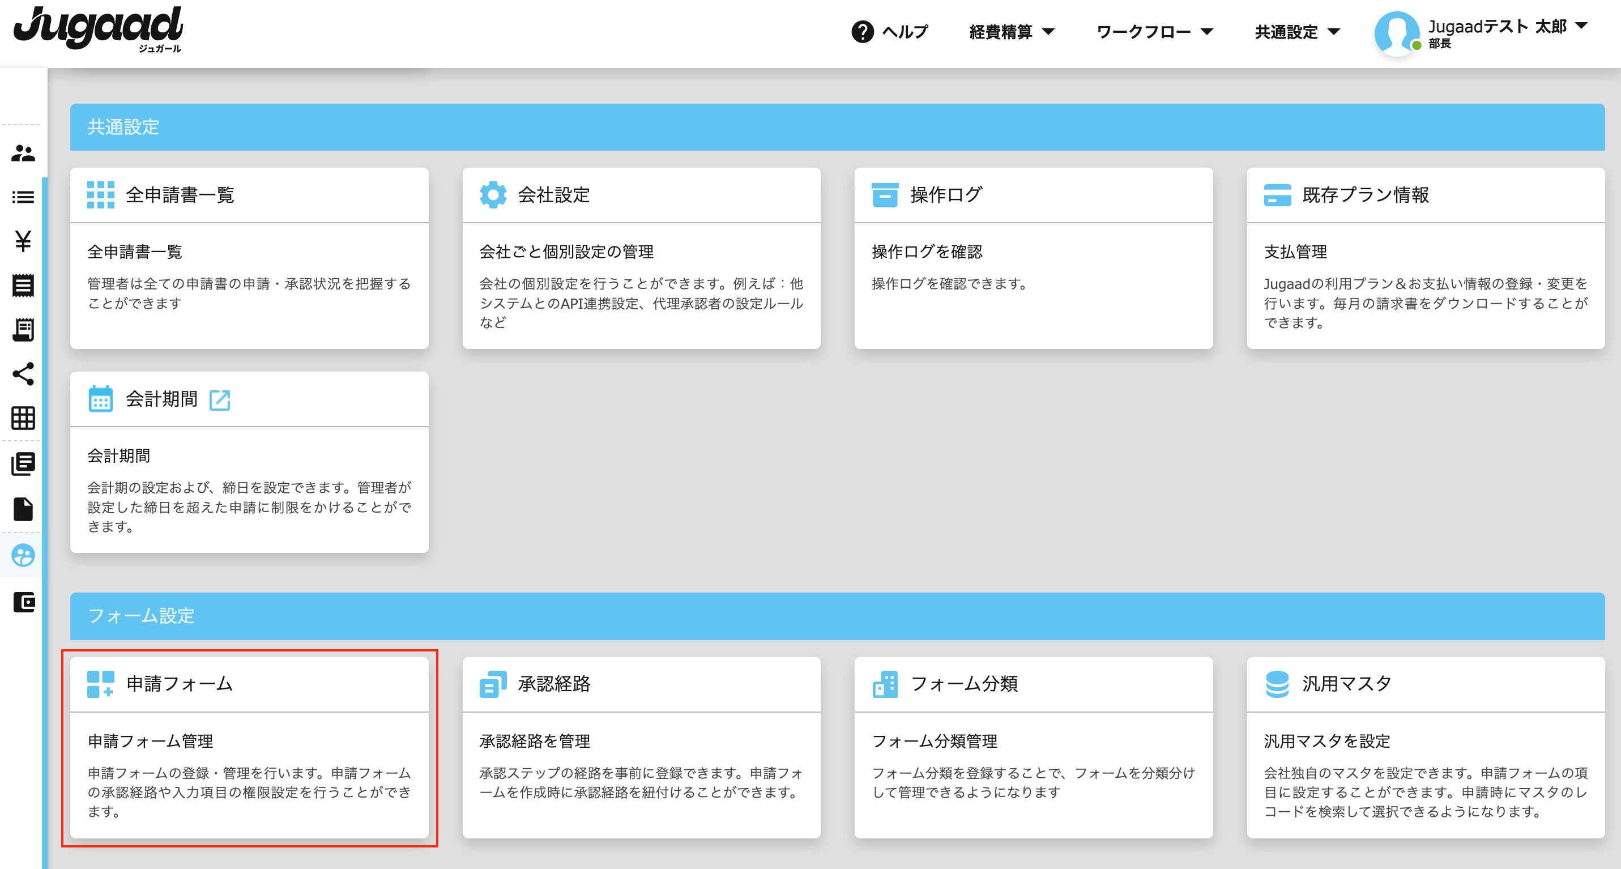The height and width of the screenshot is (869, 1621).
Task: Open the 汎用マスタ card title
Action: pos(1347,684)
